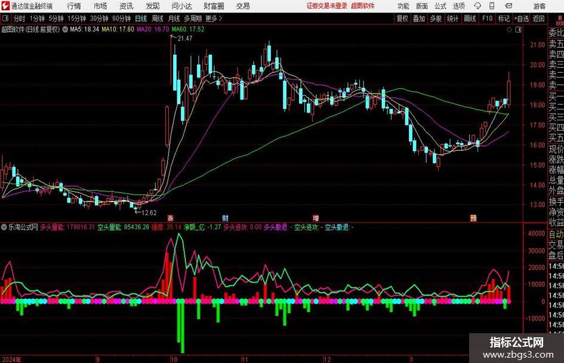Click the 画线 drawing toolbar button

470,18
